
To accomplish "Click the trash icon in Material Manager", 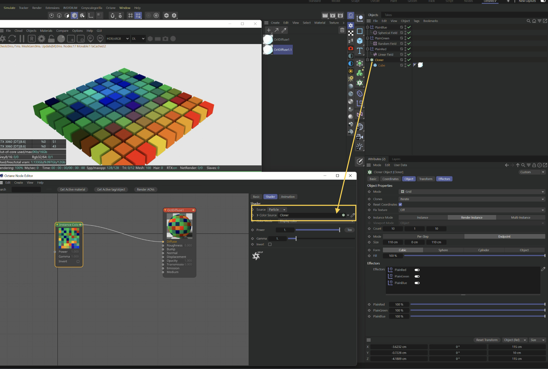I will 342,30.
